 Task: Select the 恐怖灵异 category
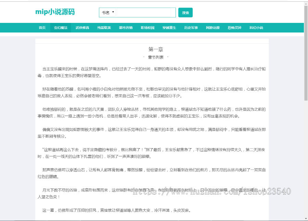click(x=234, y=28)
